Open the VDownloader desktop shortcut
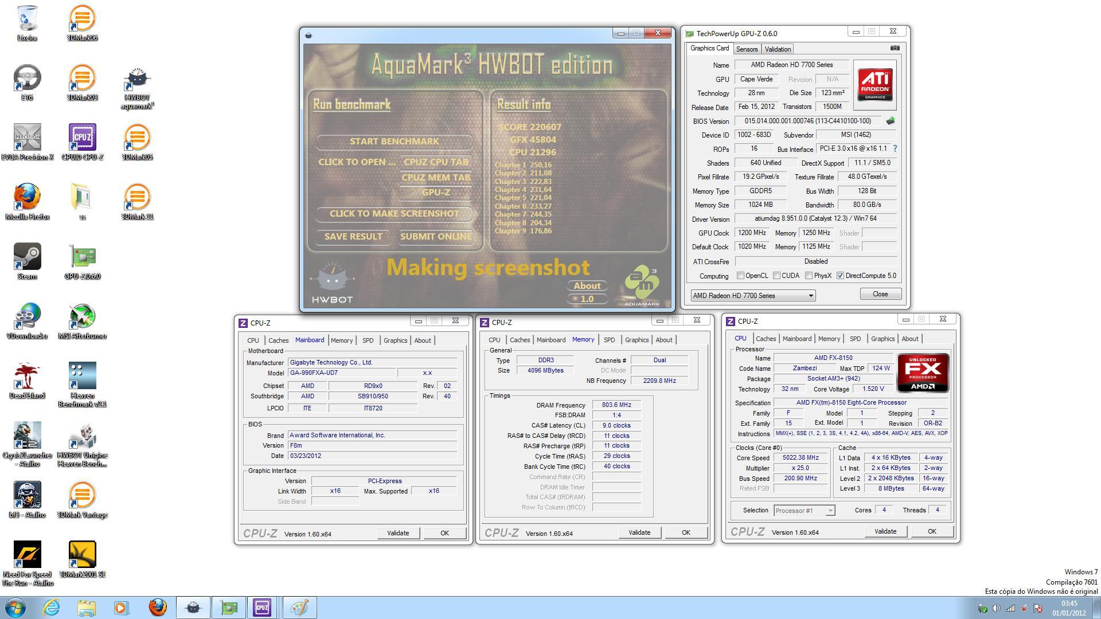The height and width of the screenshot is (619, 1101). tap(27, 322)
